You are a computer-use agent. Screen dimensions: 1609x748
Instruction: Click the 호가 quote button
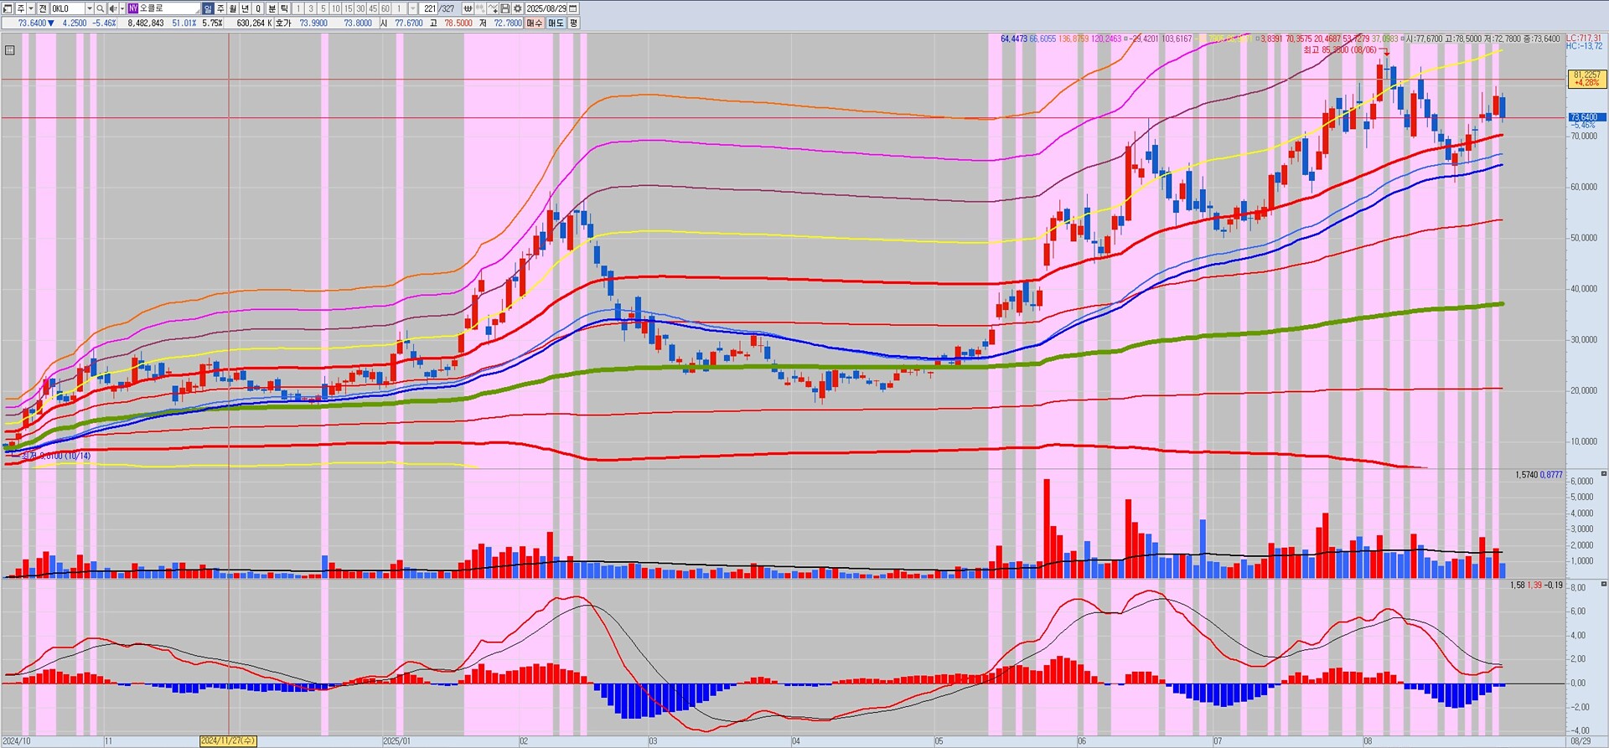point(283,23)
